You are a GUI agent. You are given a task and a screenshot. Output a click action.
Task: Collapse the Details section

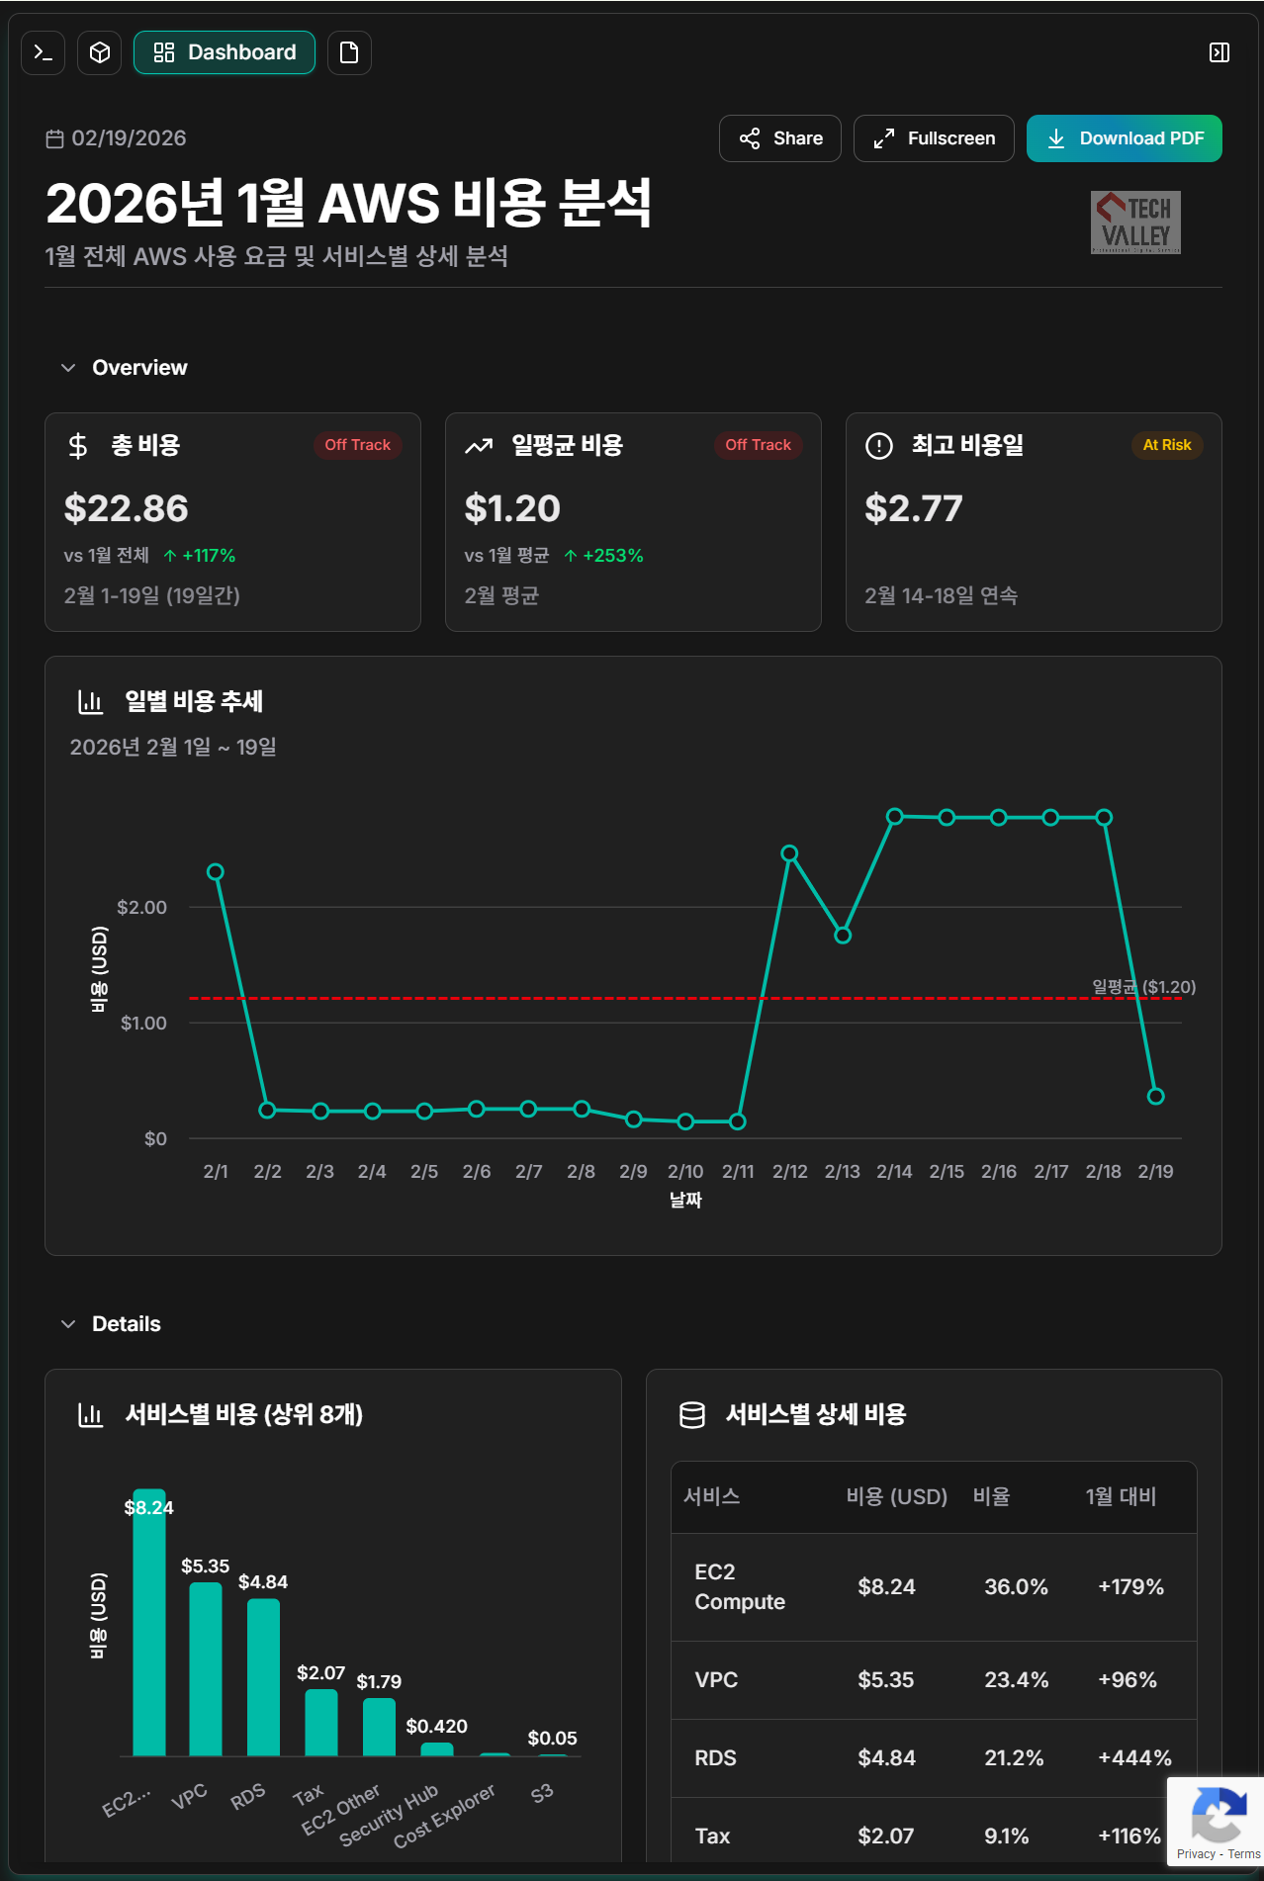click(x=68, y=1324)
